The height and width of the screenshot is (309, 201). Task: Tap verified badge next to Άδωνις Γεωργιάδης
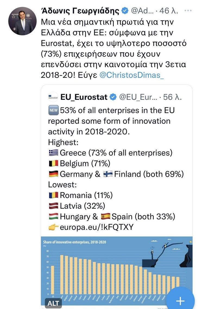pyautogui.click(x=125, y=11)
